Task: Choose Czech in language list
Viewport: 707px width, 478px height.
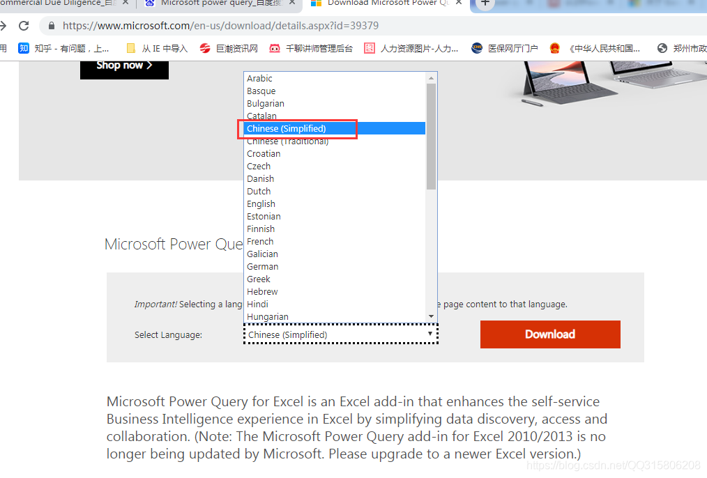Action: coord(334,167)
